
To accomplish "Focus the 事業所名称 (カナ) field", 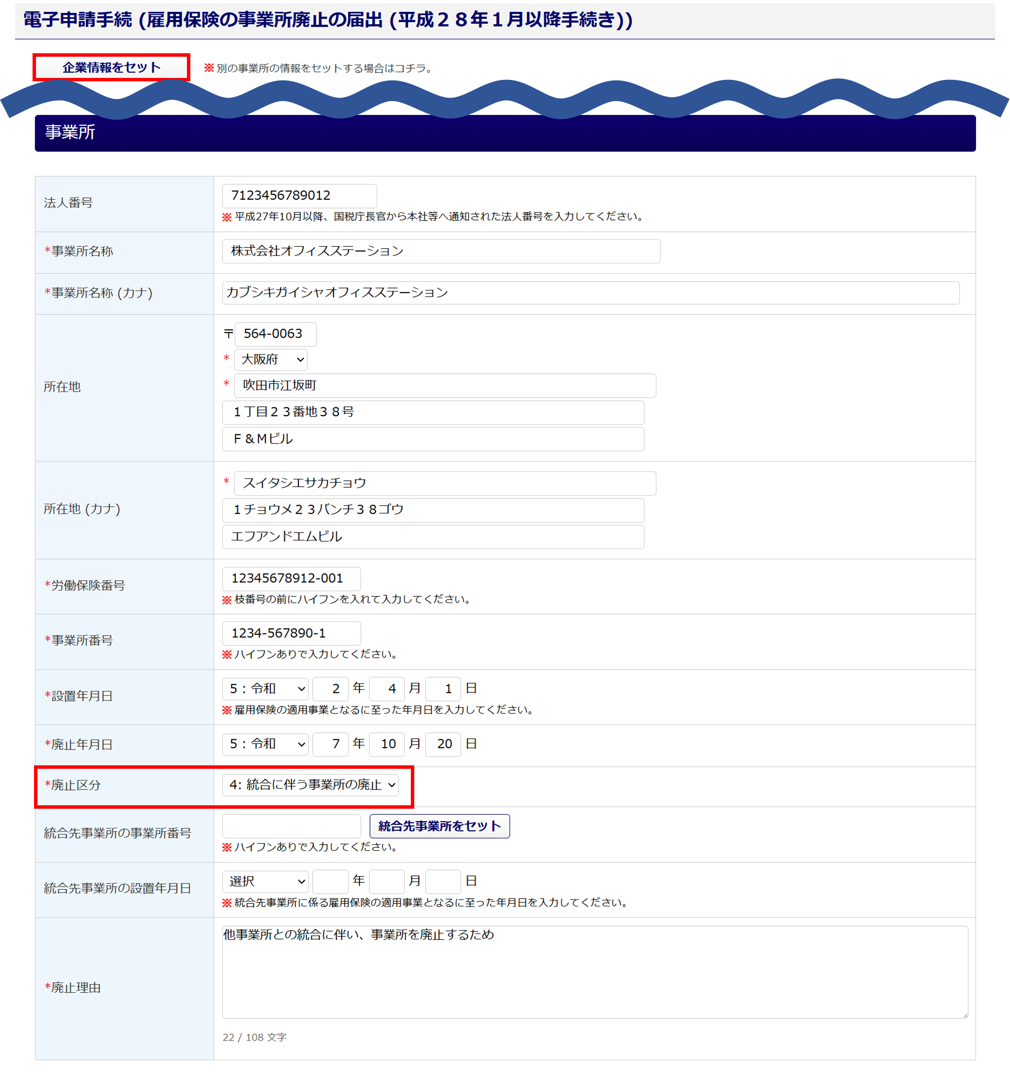I will click(590, 292).
